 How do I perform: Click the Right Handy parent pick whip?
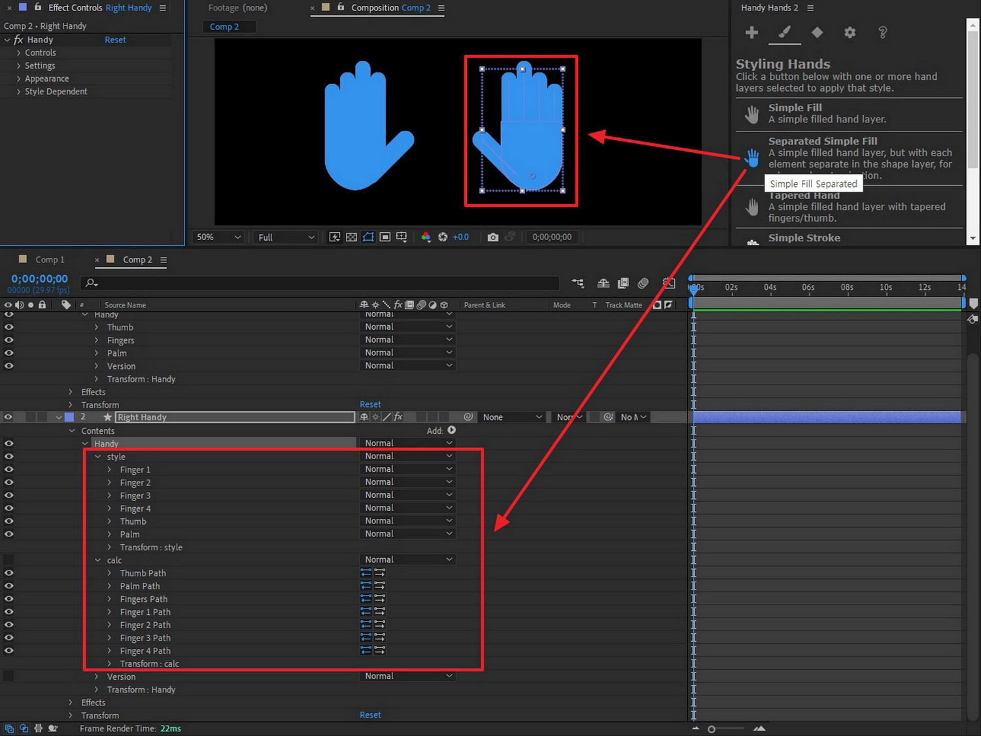pyautogui.click(x=468, y=417)
